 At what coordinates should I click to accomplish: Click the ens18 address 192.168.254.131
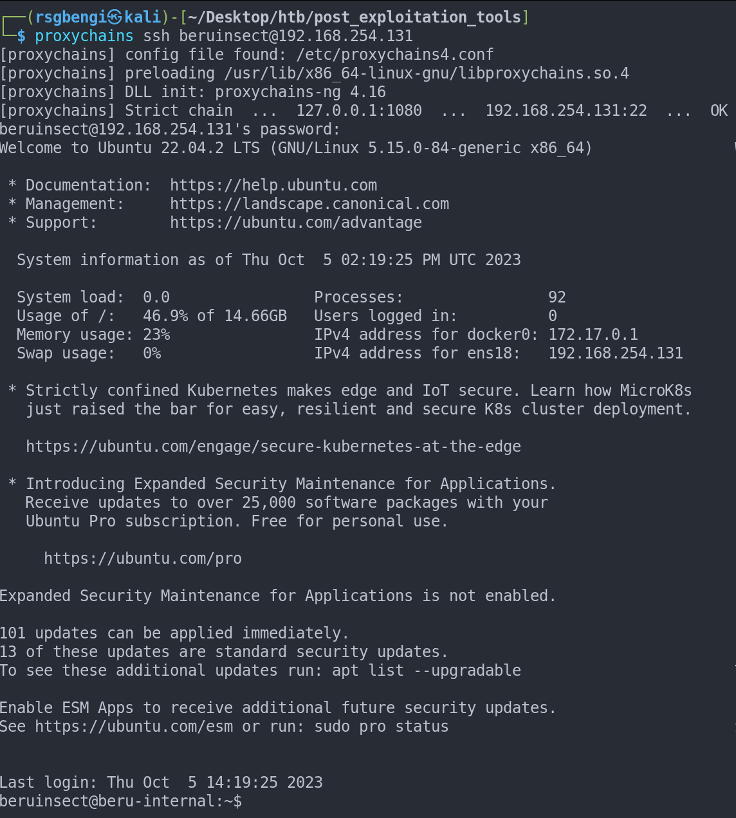[x=616, y=353]
